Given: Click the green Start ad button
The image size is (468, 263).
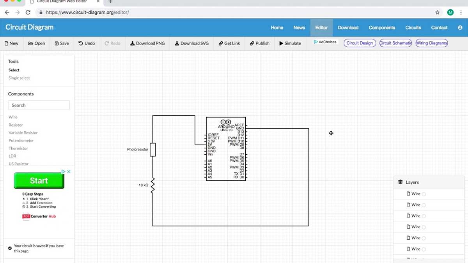Looking at the screenshot, I should pyautogui.click(x=39, y=181).
